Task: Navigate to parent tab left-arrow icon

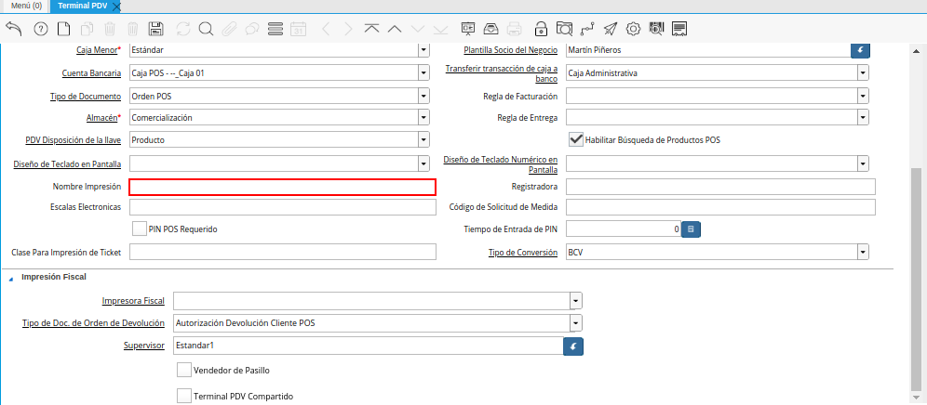Action: [x=326, y=29]
